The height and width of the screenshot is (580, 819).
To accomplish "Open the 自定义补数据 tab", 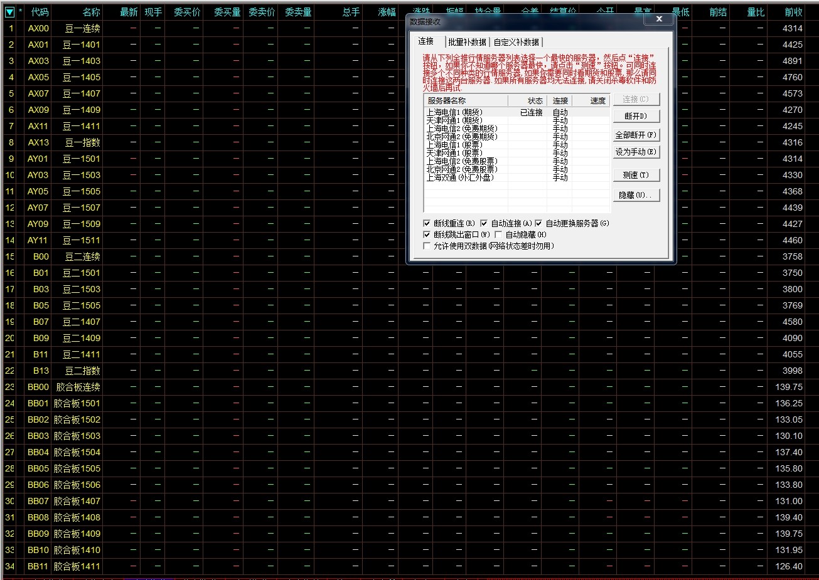I will pyautogui.click(x=516, y=42).
